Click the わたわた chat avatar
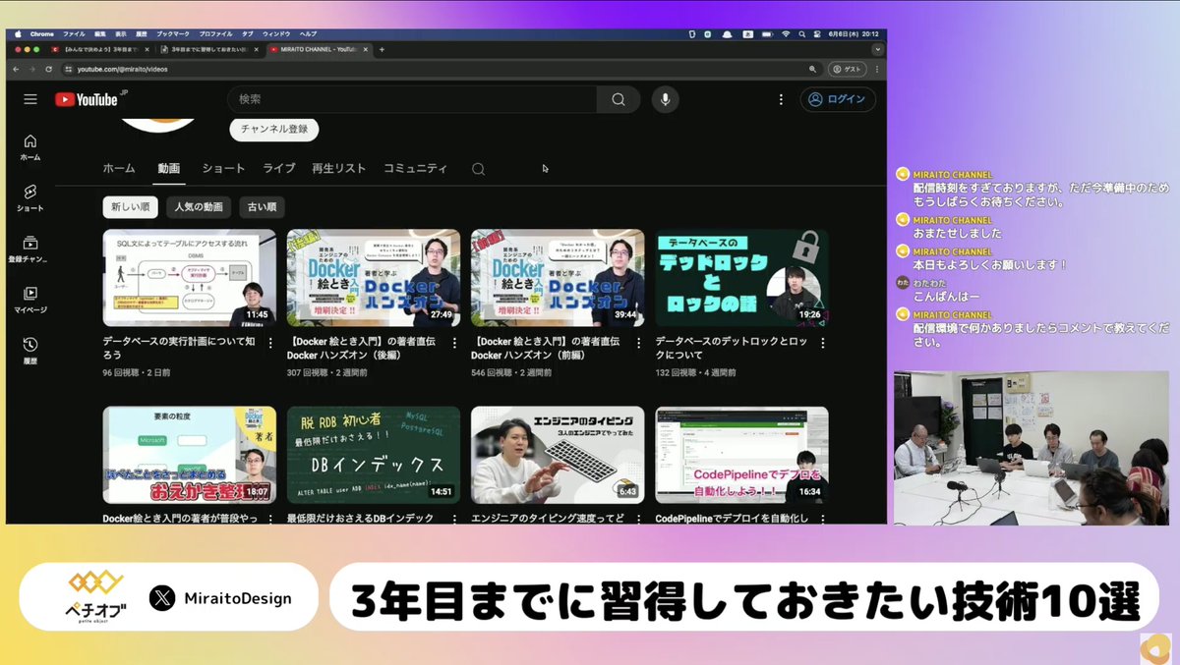The width and height of the screenshot is (1180, 665). 902,283
